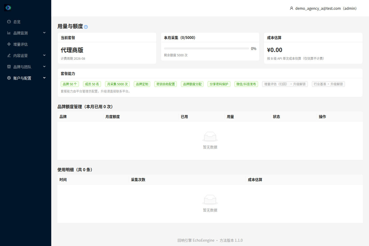369x246 pixels.
Task: Click the 分享密码保护 capability tag
Action: (x=219, y=84)
